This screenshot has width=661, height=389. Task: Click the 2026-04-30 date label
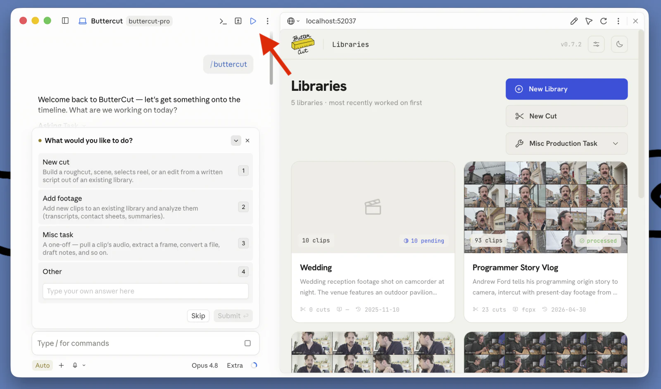564,310
